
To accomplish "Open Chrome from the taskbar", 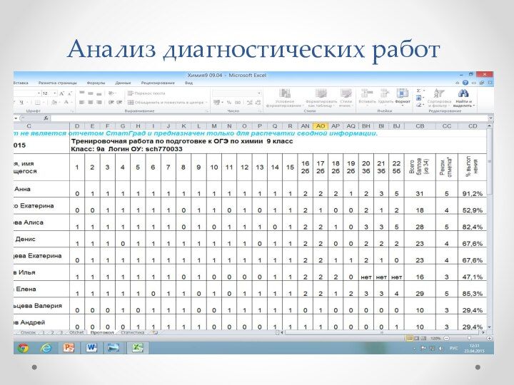I will pyautogui.click(x=23, y=347).
